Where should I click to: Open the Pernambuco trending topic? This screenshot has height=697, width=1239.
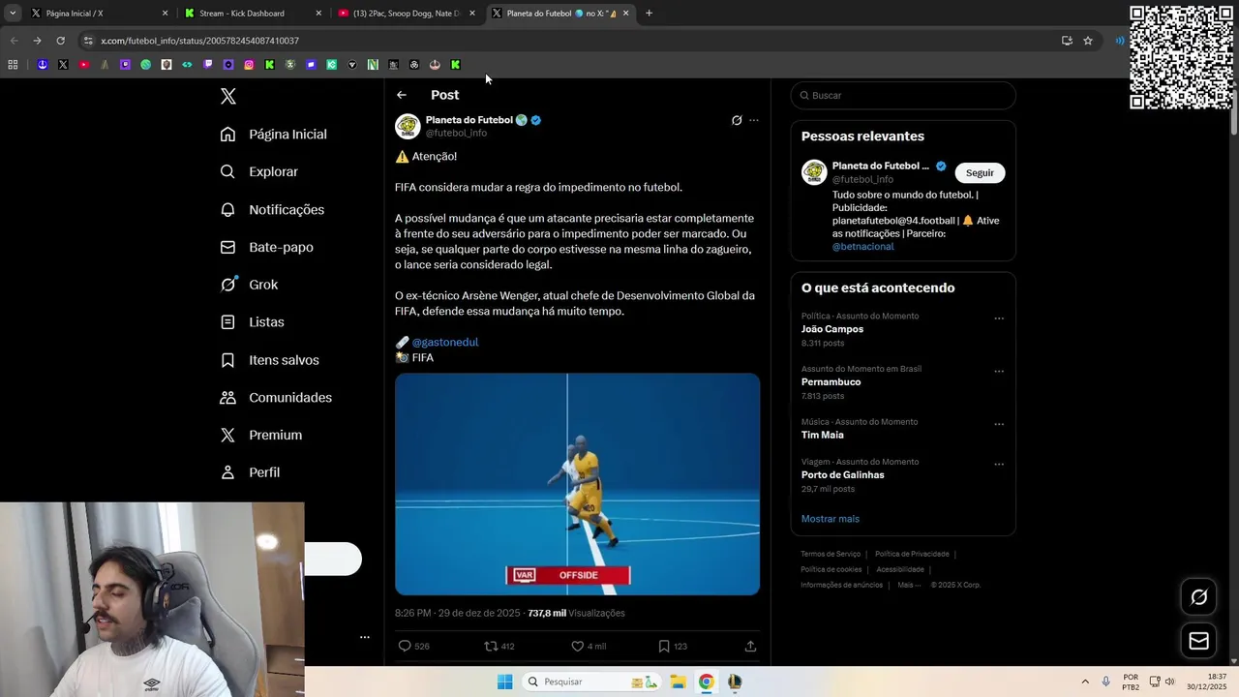pyautogui.click(x=831, y=381)
